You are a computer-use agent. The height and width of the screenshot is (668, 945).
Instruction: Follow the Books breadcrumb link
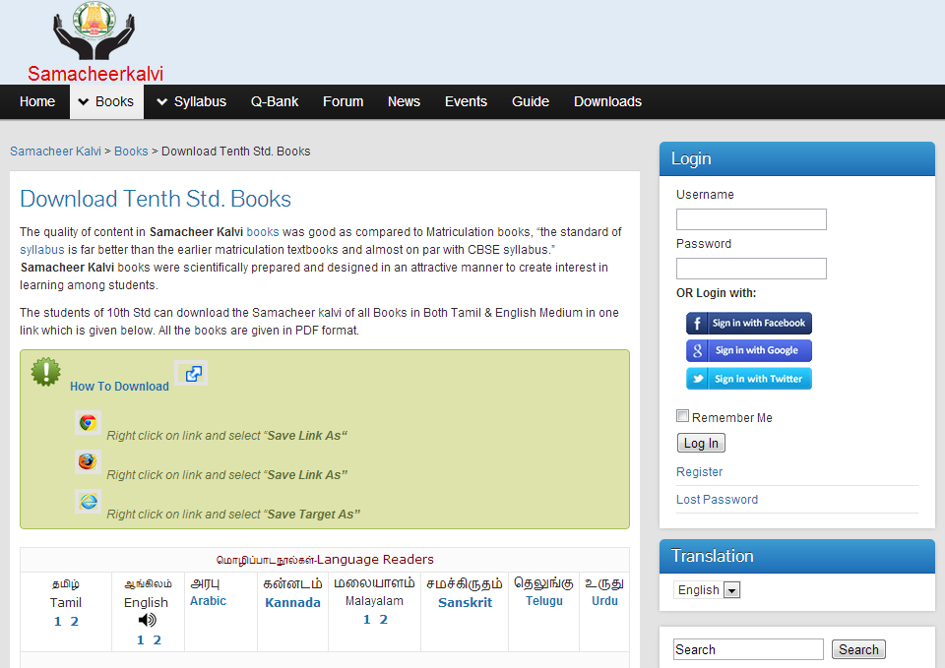point(131,152)
